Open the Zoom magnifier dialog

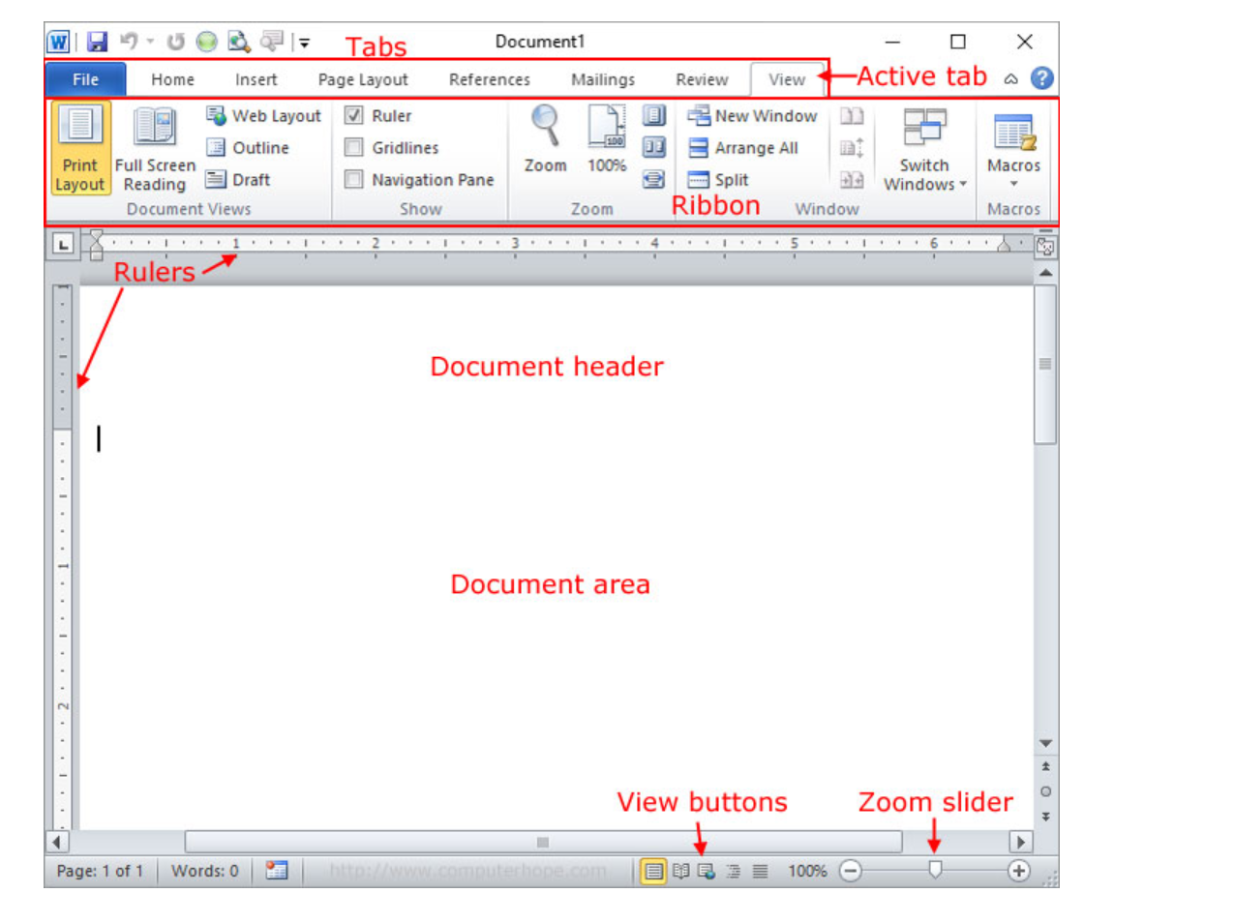(545, 140)
